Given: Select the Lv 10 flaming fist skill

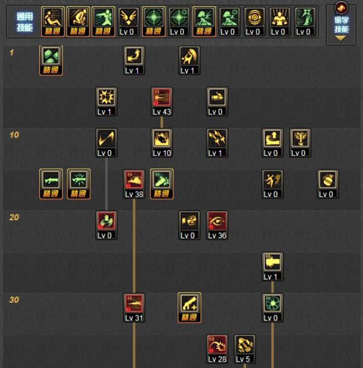Looking at the screenshot, I should [x=161, y=143].
